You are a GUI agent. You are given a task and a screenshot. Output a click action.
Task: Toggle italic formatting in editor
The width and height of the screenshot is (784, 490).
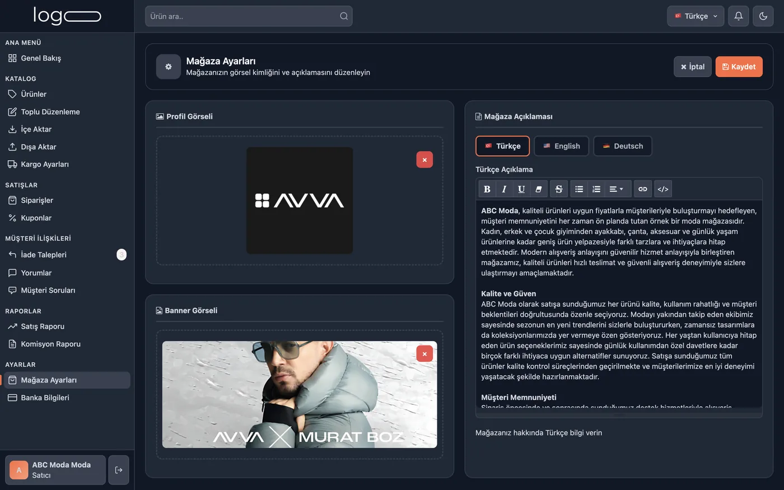coord(504,189)
